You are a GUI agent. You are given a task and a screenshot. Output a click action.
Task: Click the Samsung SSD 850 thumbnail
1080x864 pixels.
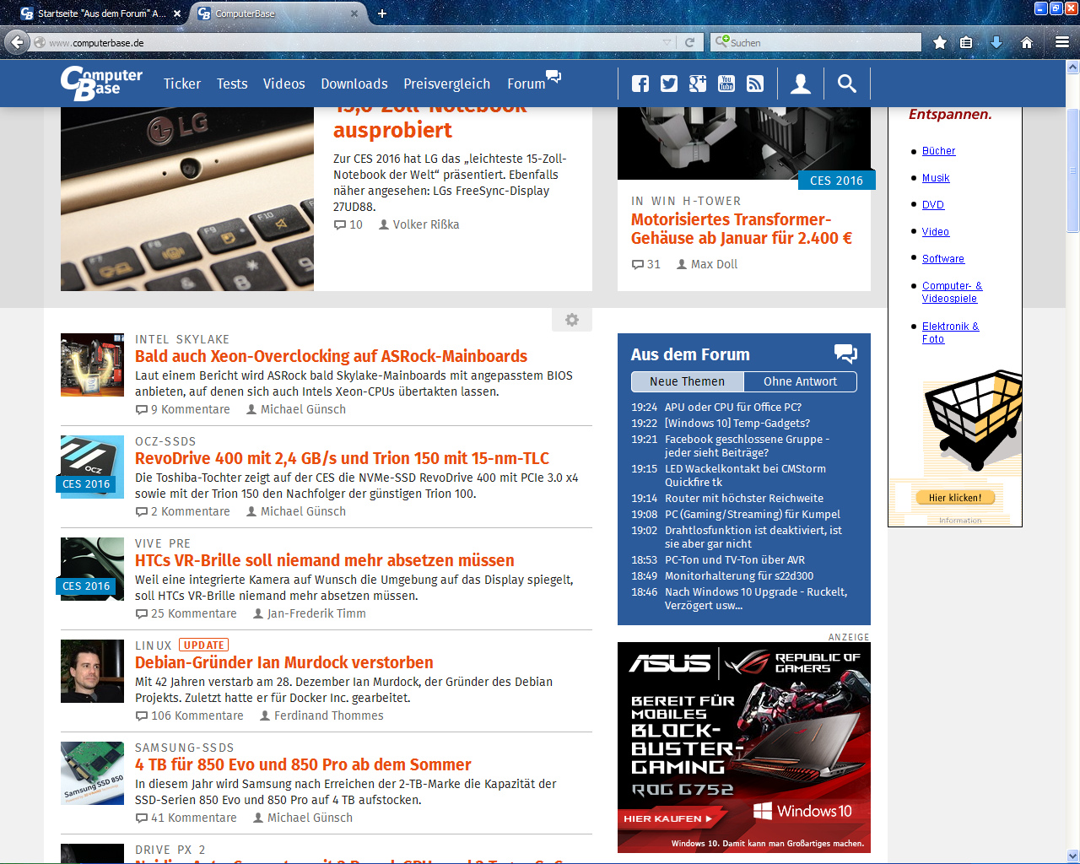(92, 773)
